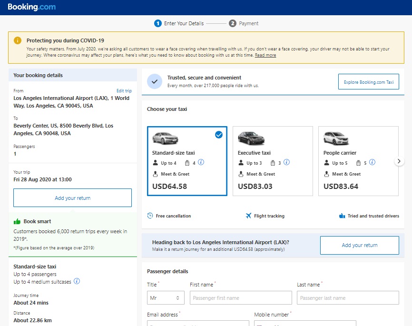Select the Standard-size taxi USD64.58 price
Image resolution: width=412 pixels, height=326 pixels.
(169, 187)
